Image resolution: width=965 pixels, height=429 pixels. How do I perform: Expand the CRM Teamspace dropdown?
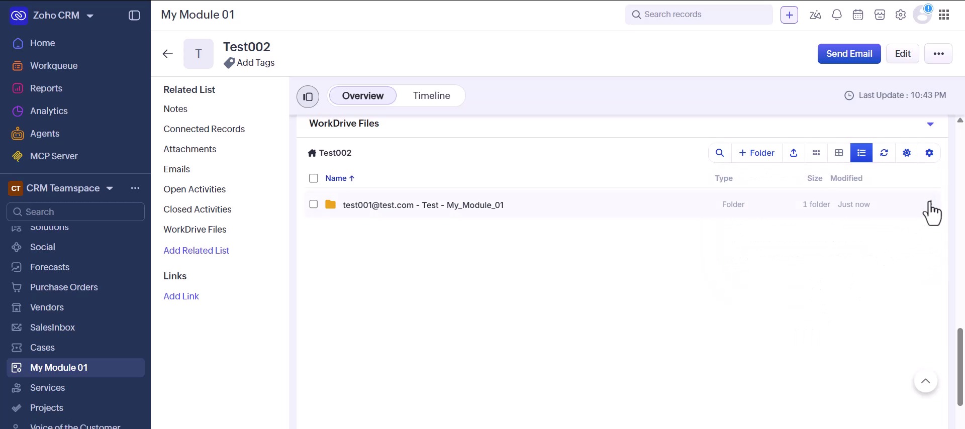[x=110, y=188]
